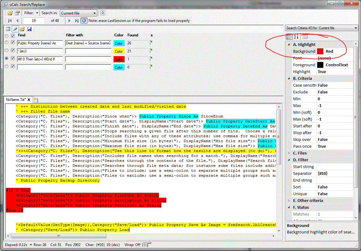
Task: Click the Filter with field in the ' {etc} row
Action: point(88,51)
